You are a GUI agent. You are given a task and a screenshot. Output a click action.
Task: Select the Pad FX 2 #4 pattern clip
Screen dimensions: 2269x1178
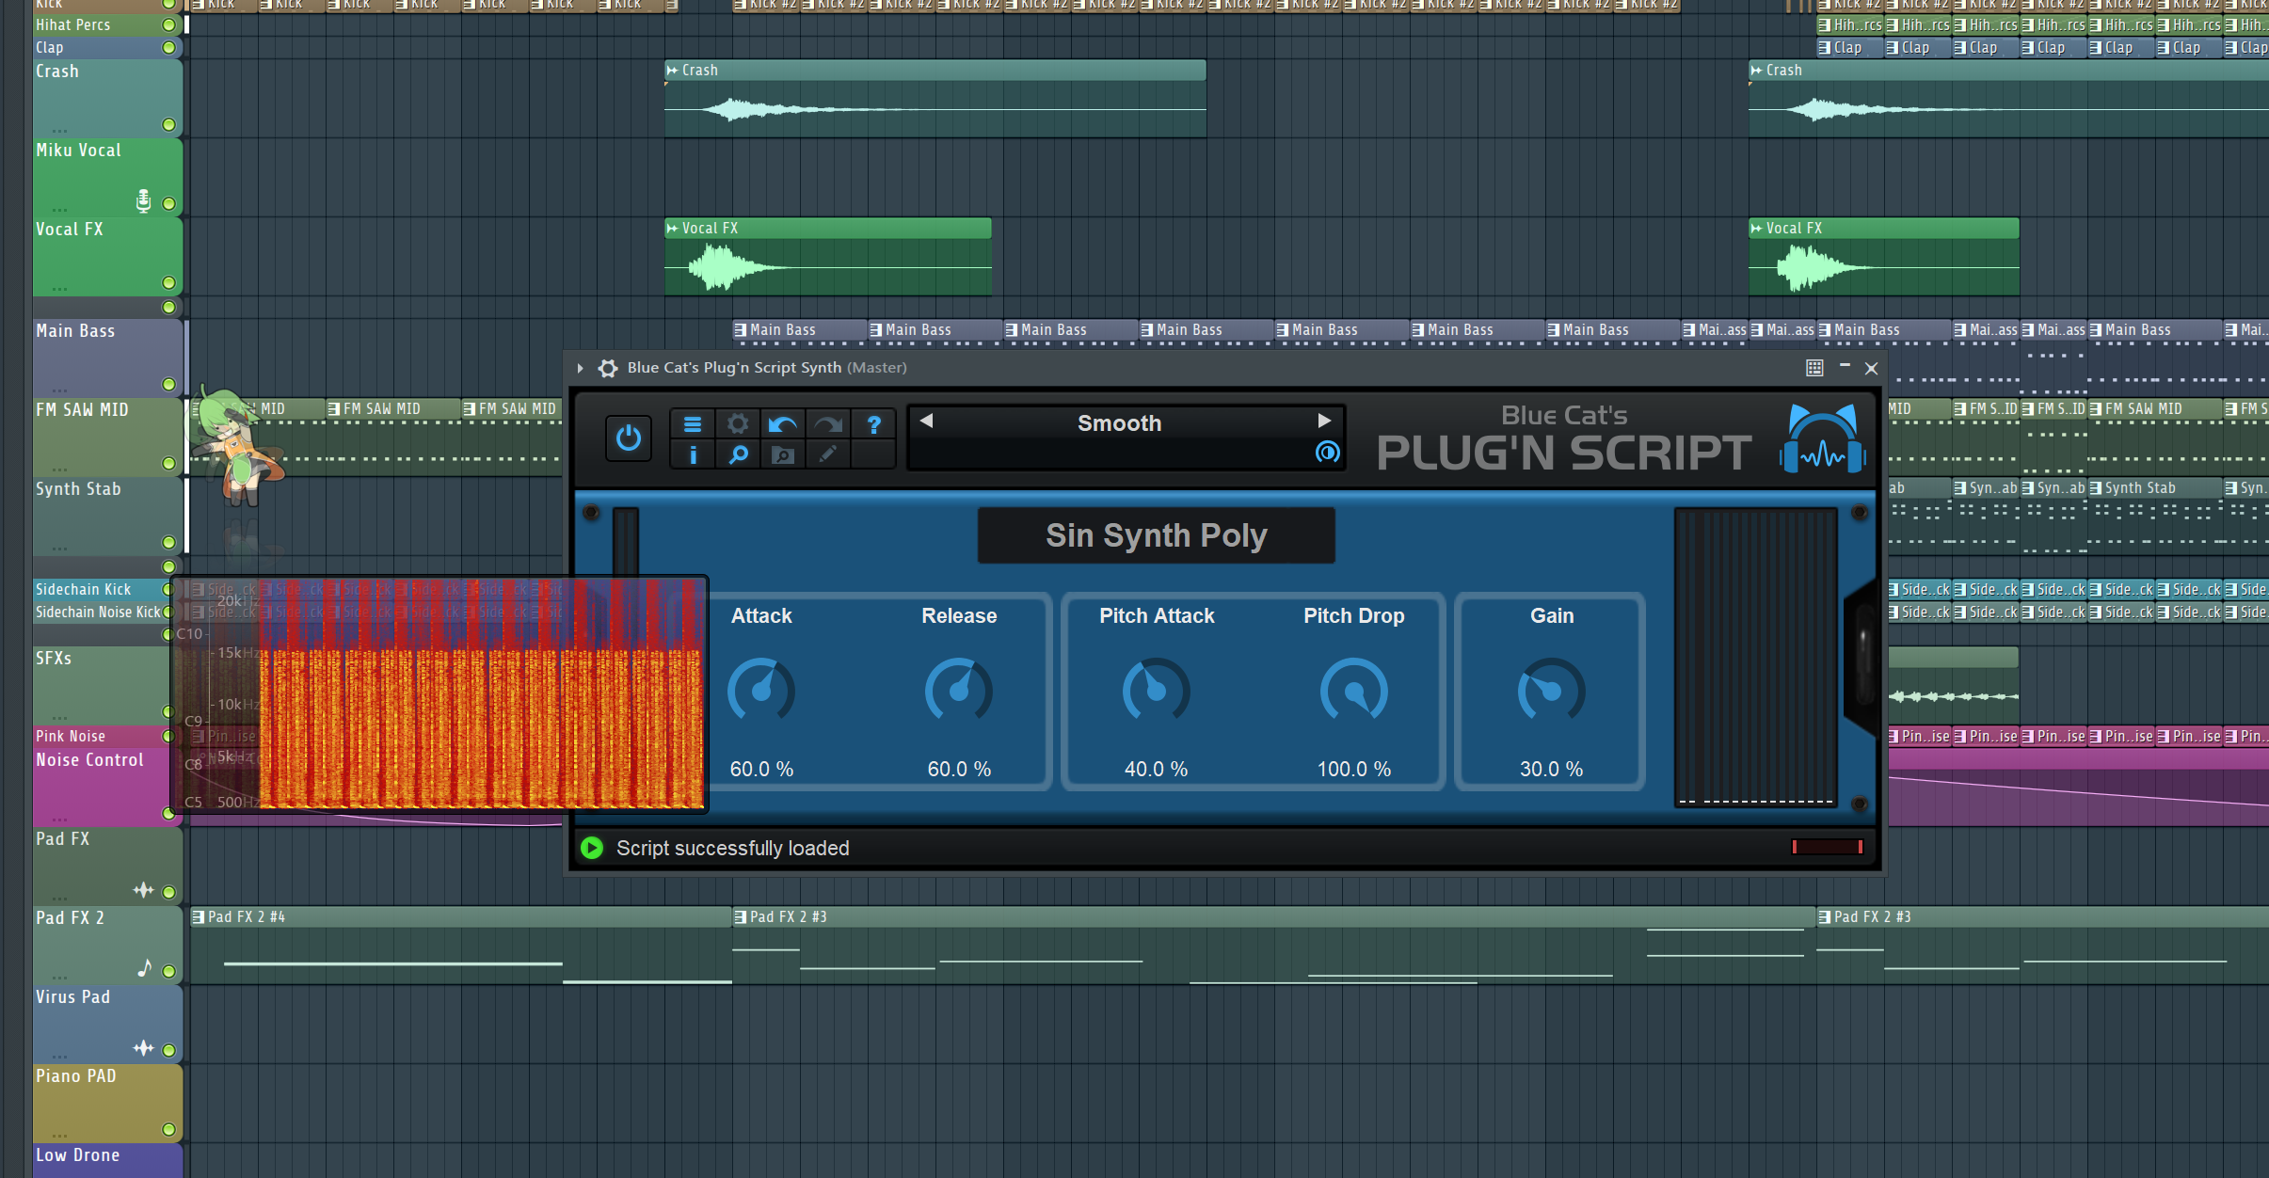(x=461, y=946)
